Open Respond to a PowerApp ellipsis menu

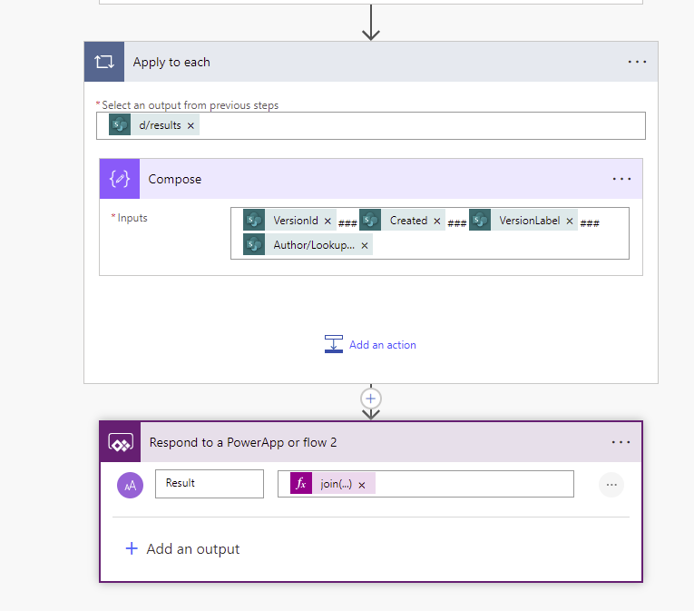tap(621, 442)
